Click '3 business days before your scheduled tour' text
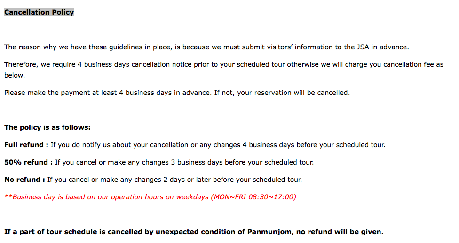Viewport: 459px width, 243px height. point(242,162)
